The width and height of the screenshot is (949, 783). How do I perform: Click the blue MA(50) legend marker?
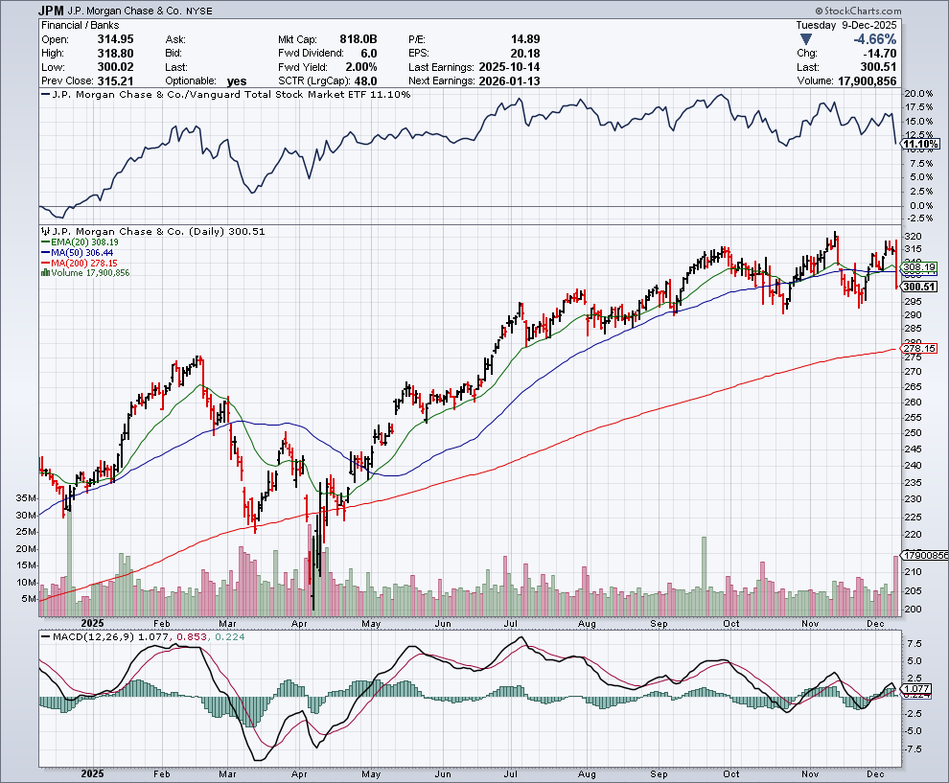pyautogui.click(x=43, y=253)
